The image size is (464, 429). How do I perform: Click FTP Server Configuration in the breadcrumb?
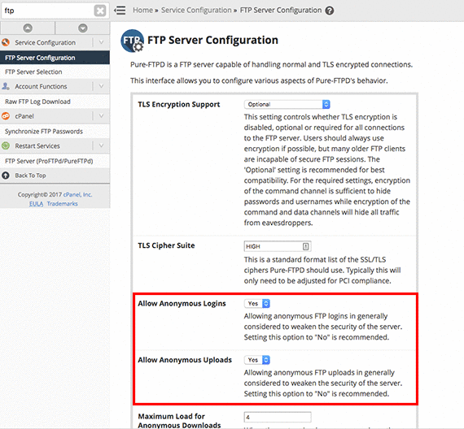[281, 11]
